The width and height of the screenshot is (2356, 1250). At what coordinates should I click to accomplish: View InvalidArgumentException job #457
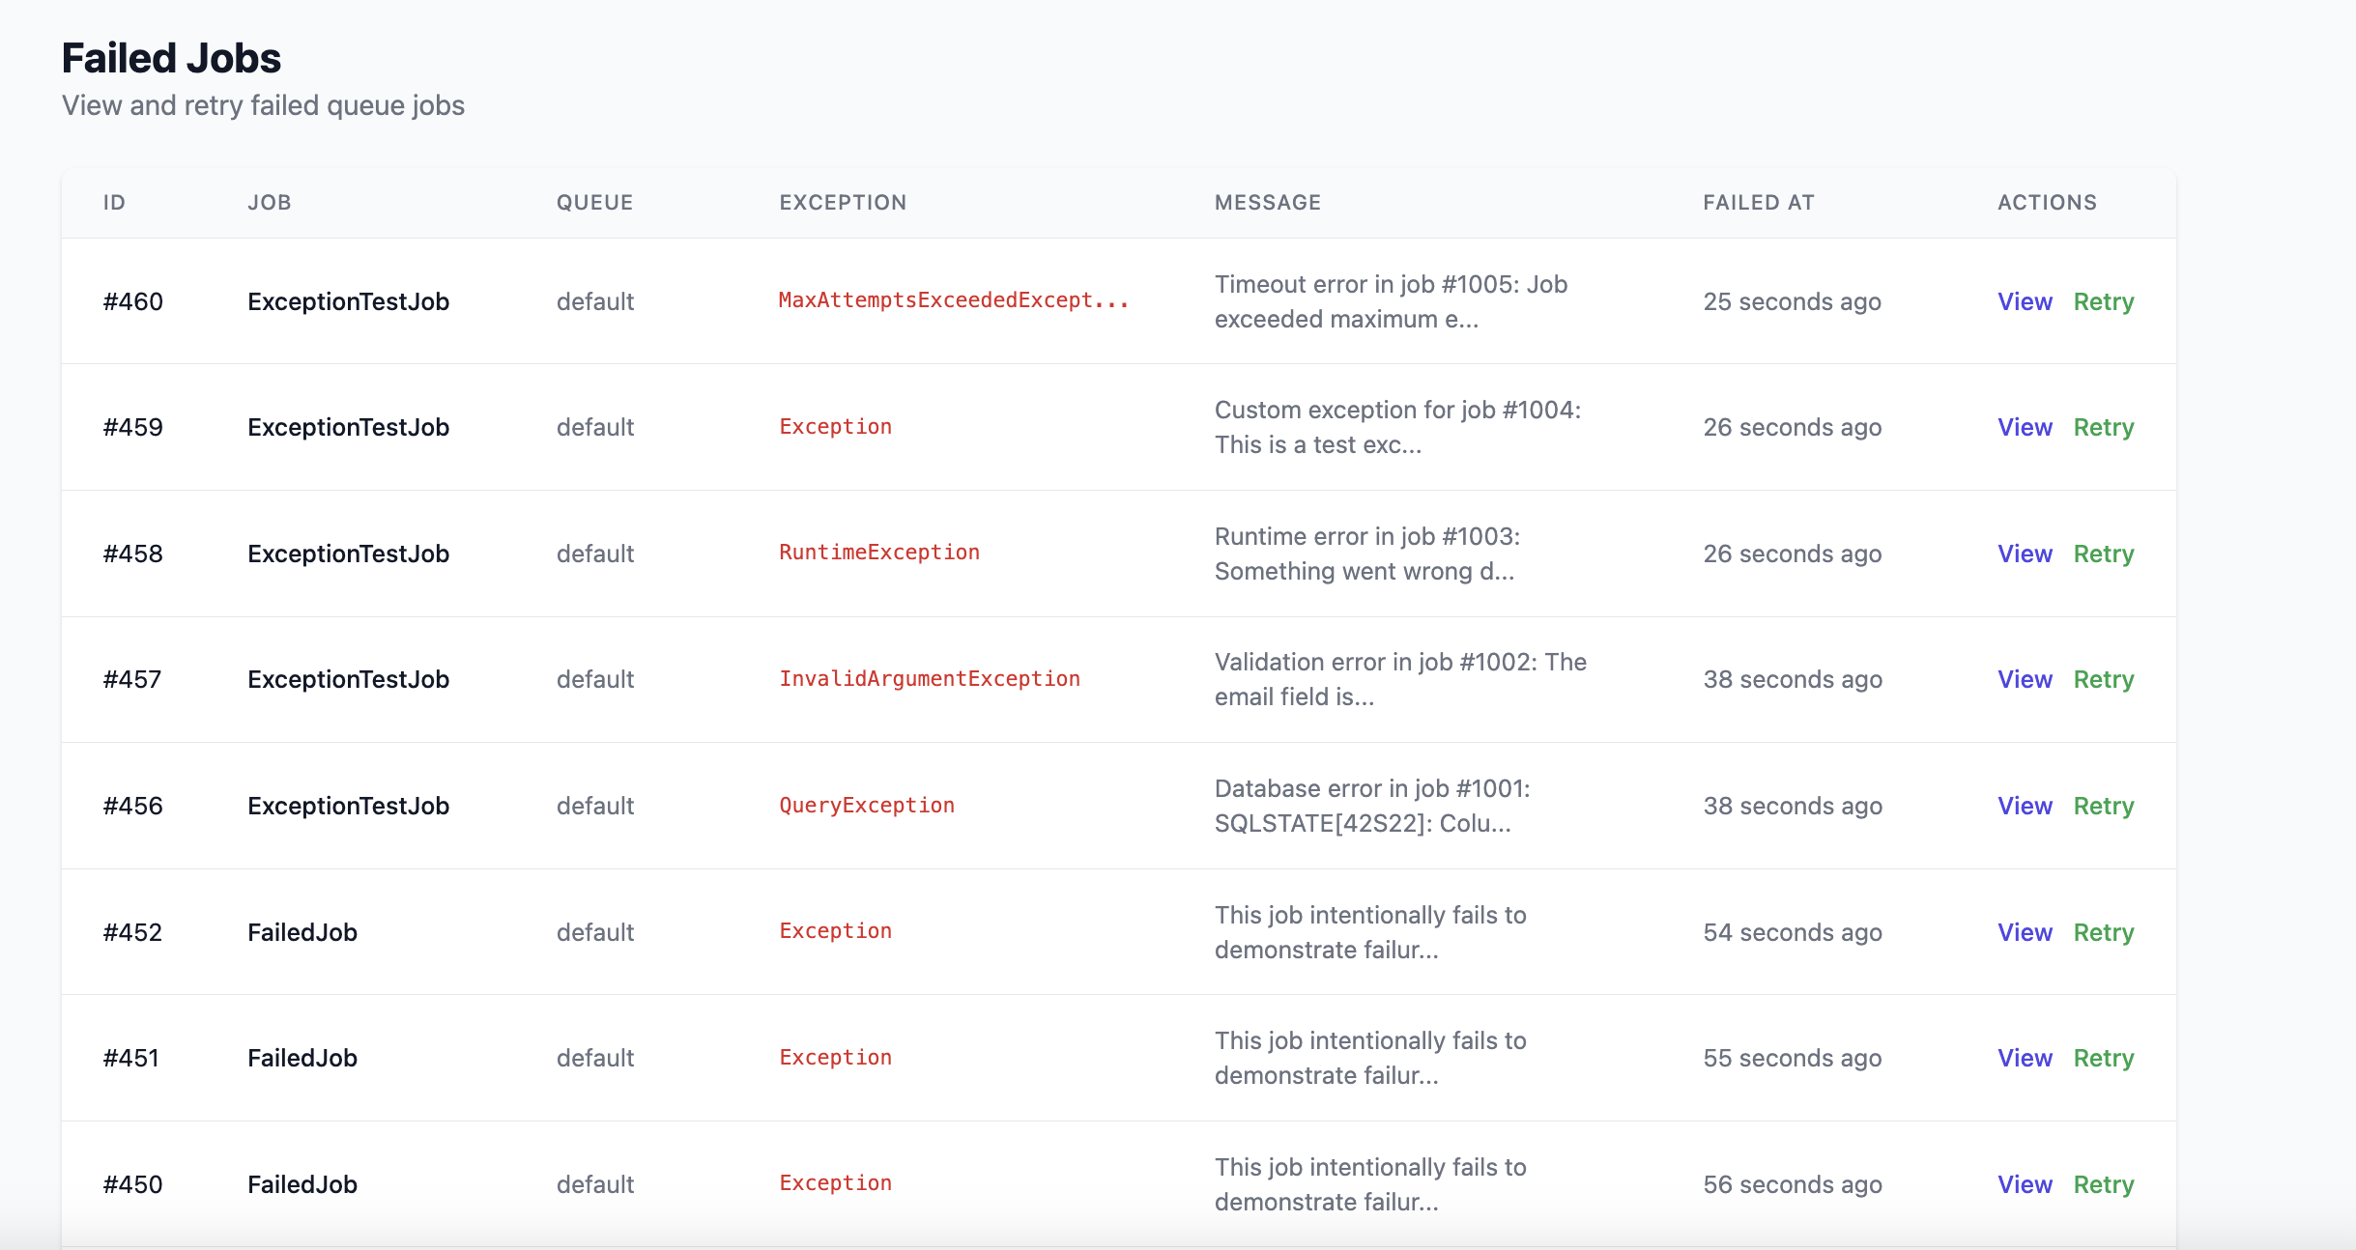pos(2025,679)
